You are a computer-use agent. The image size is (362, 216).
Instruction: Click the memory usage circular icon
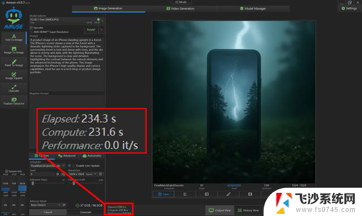tap(77, 205)
